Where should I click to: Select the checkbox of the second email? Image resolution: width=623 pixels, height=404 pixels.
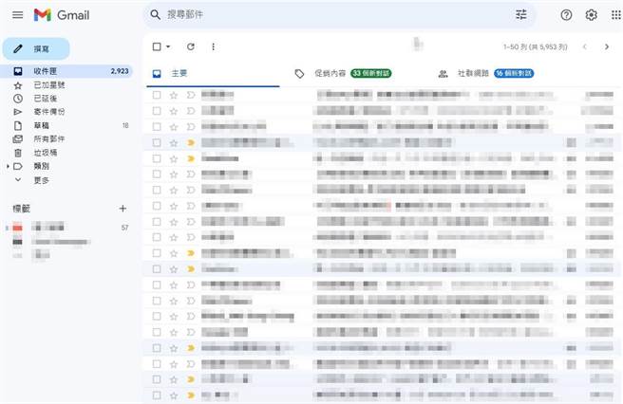click(157, 111)
